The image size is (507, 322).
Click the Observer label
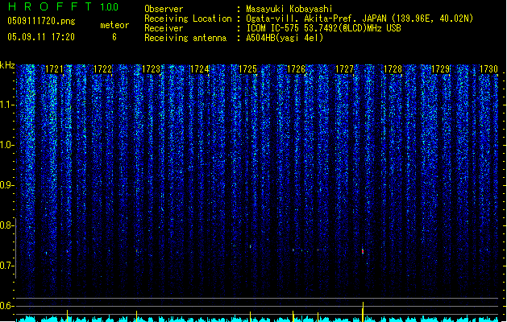[x=164, y=9]
